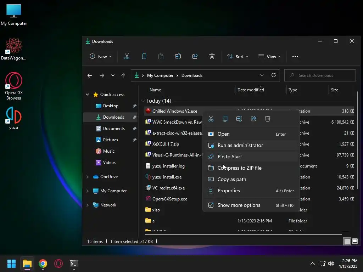Viewport: 363px width, 272px height.
Task: Expand the address bar history dropdown
Action: tap(262, 75)
